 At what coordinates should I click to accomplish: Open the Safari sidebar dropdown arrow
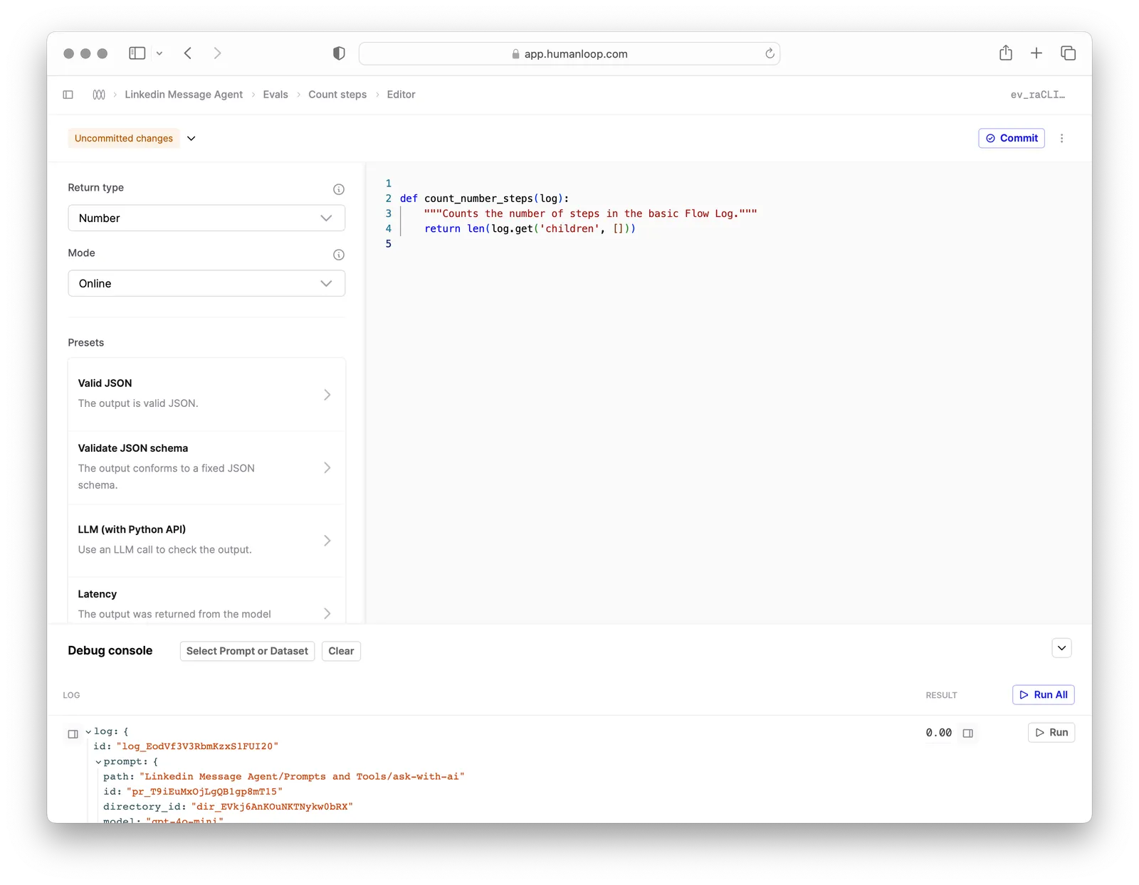pos(159,53)
